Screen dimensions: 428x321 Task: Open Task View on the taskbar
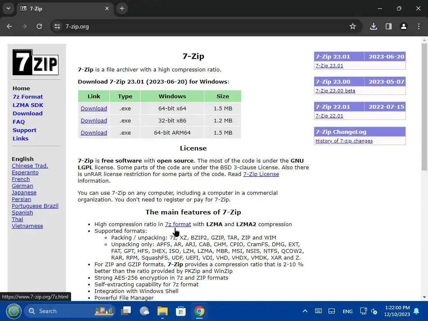[126, 311]
